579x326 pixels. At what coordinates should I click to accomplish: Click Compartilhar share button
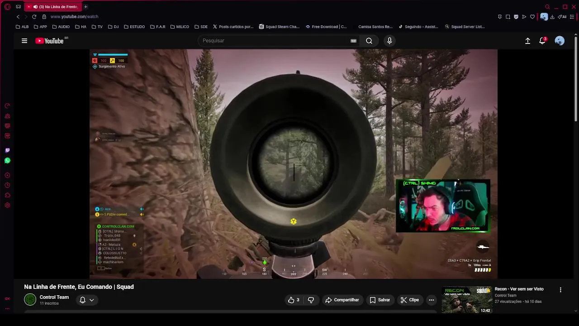tap(342, 300)
